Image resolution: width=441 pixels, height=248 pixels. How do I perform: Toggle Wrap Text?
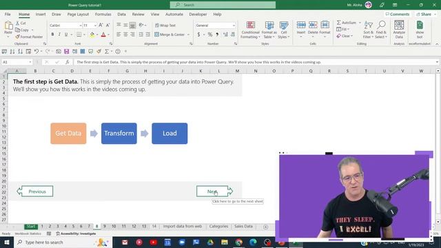click(x=165, y=25)
